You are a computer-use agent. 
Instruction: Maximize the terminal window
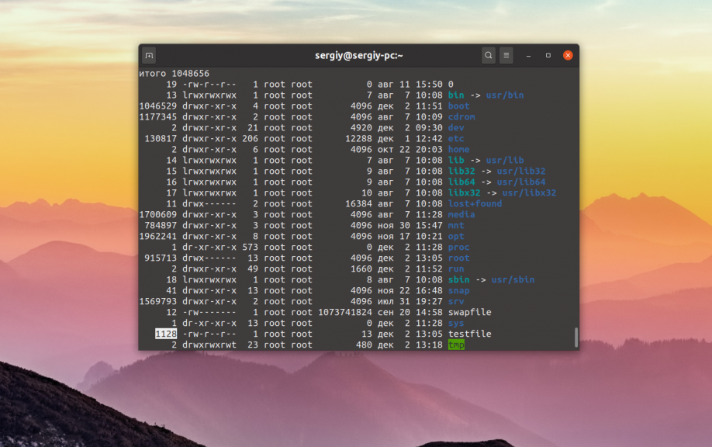548,56
